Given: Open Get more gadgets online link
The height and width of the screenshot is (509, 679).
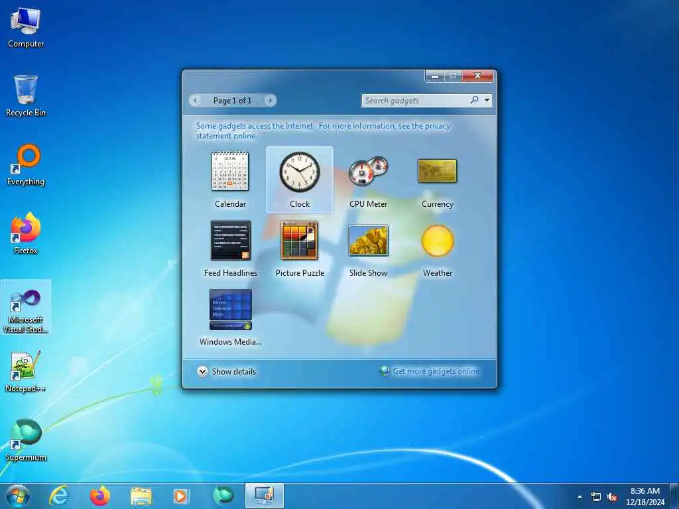Looking at the screenshot, I should (x=436, y=371).
